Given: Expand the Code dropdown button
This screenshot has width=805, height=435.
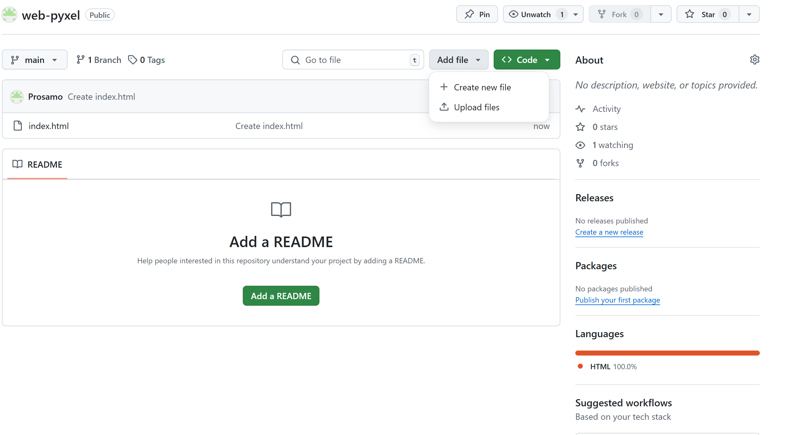Looking at the screenshot, I should [x=527, y=60].
